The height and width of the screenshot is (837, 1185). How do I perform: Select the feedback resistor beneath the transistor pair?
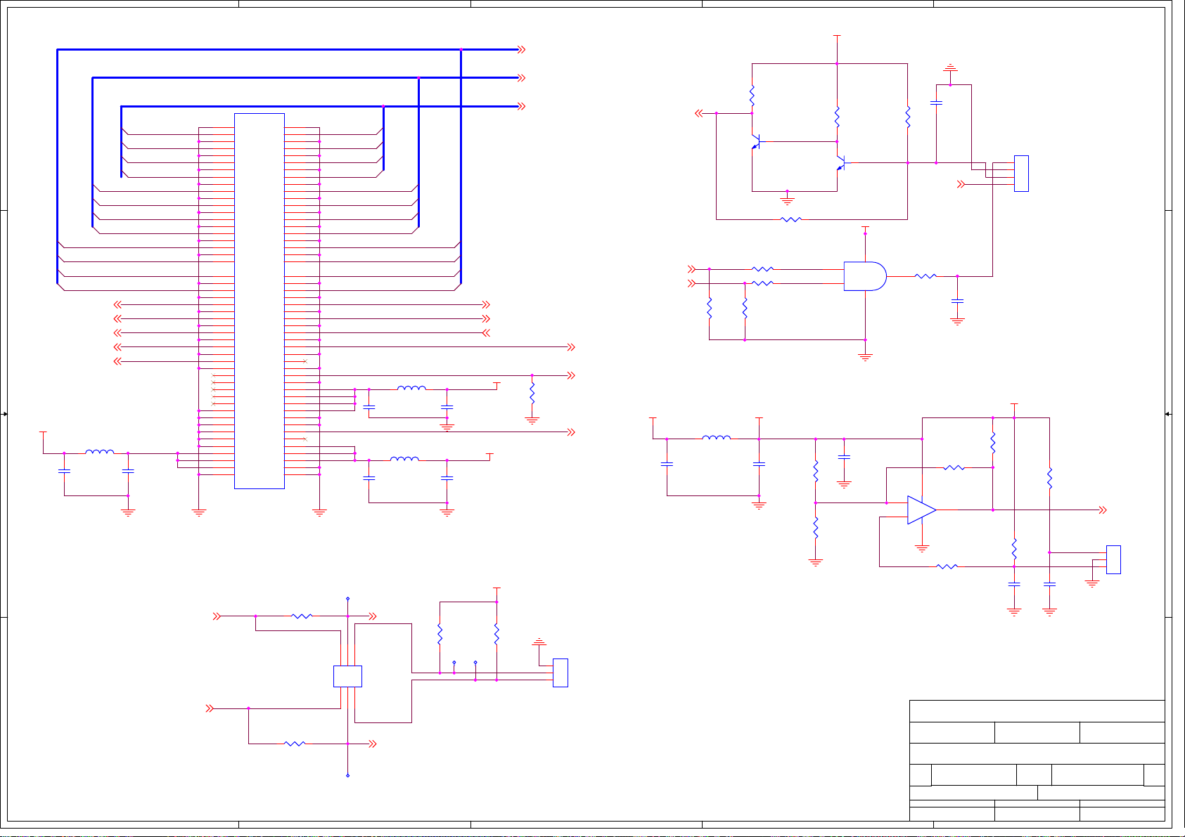coord(791,219)
